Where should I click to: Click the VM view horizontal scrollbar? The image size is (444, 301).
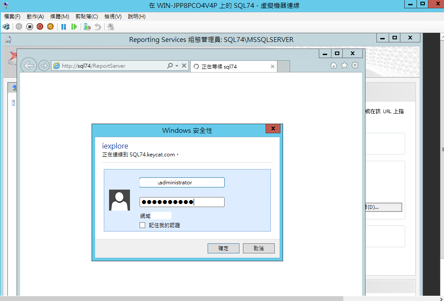pyautogui.click(x=171, y=298)
